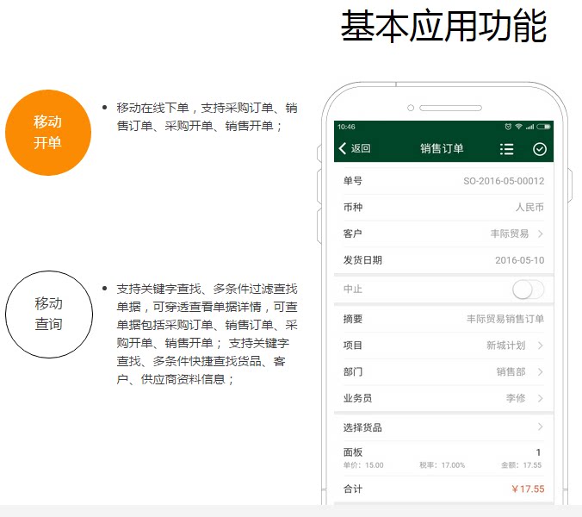
Task: Open the 面板 product line item
Action: [x=443, y=458]
